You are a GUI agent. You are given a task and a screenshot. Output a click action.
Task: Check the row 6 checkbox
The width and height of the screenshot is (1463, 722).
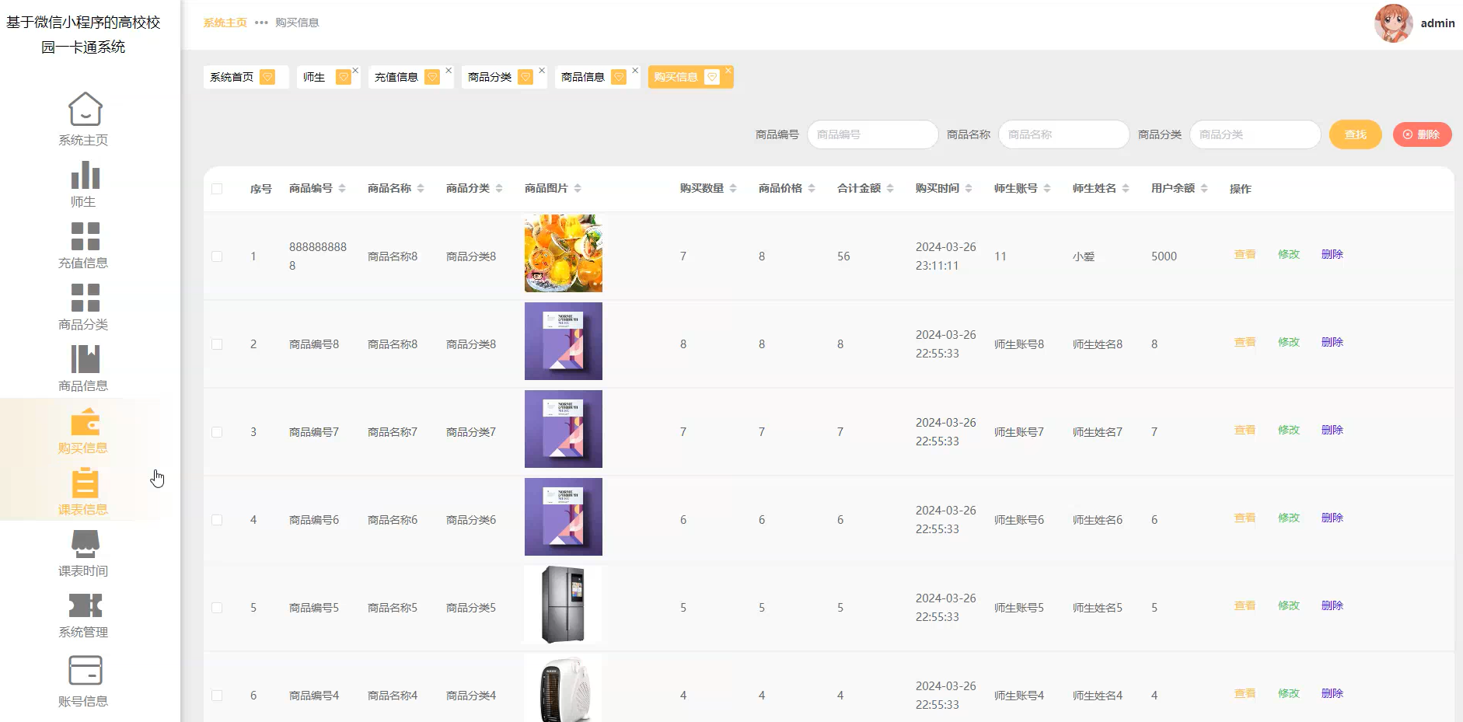[x=217, y=696]
